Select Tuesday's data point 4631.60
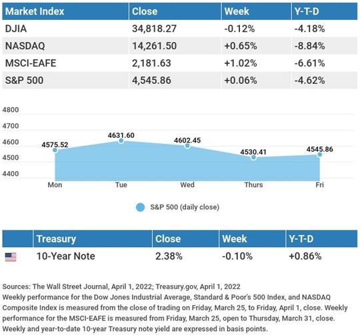The height and width of the screenshot is (335, 360). 121,141
